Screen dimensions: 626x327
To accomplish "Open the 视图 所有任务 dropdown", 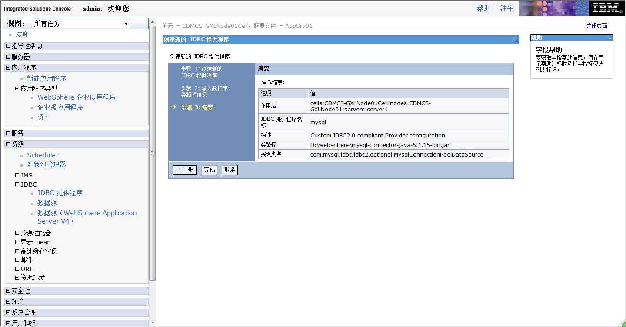I will pos(81,23).
